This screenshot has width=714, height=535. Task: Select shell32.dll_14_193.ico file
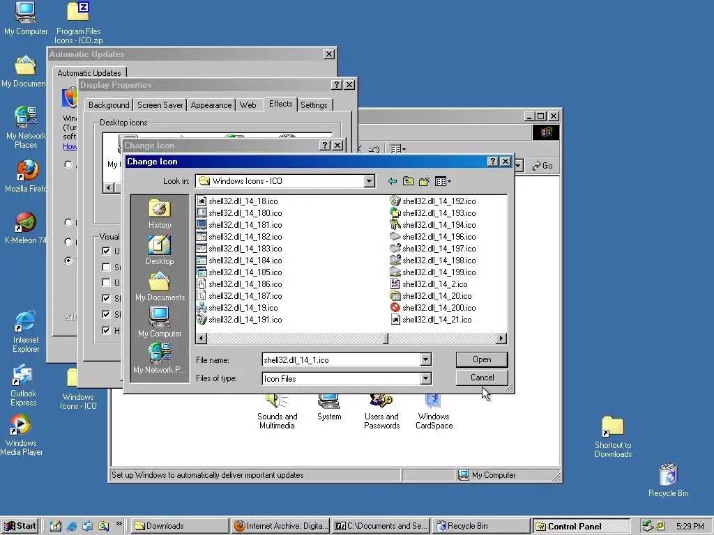(433, 213)
